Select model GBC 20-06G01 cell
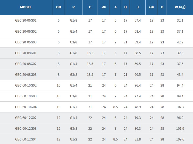 click(26, 20)
